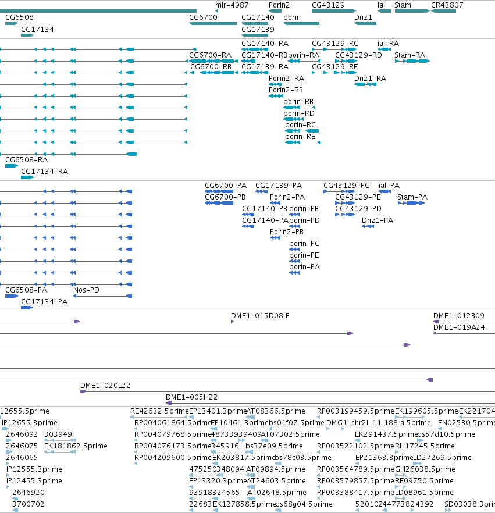Select the CG17134 gene label
This screenshot has width=495, height=513.
point(37,30)
